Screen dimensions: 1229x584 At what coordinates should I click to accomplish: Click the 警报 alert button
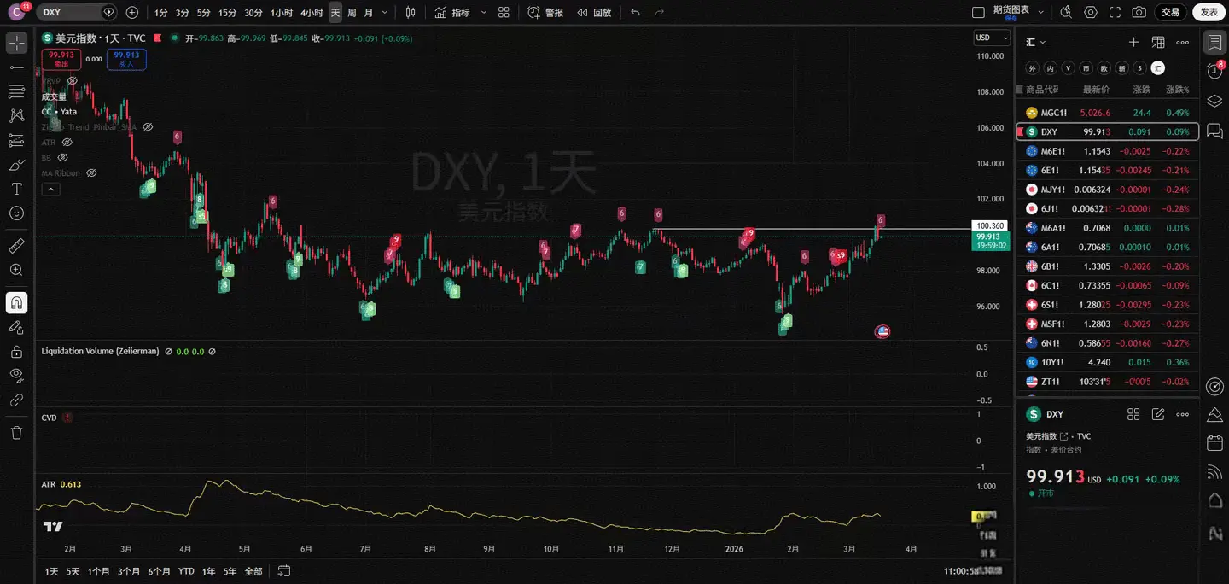545,12
